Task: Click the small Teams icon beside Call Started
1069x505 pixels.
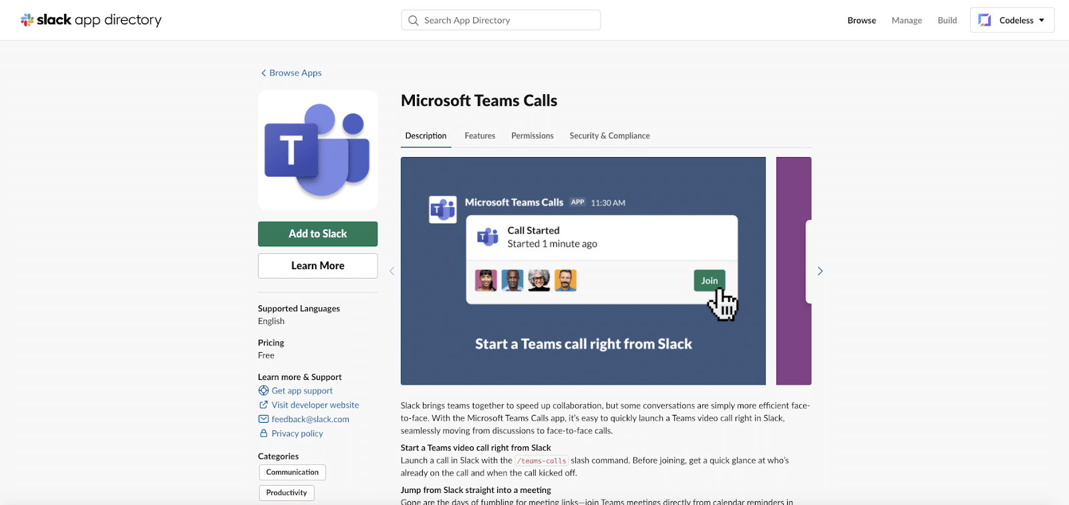Action: tap(488, 236)
